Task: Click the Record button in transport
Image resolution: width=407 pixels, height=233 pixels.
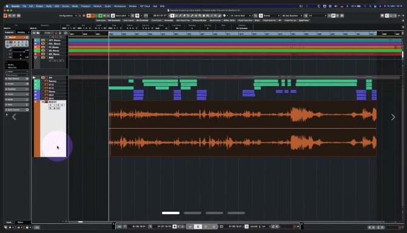Action: pos(214,226)
